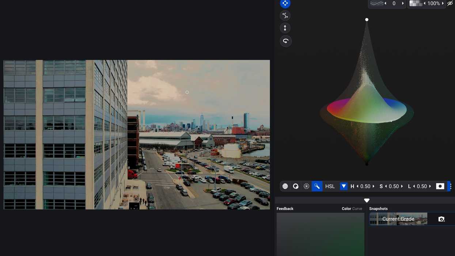Click the partial circle hue icon
The height and width of the screenshot is (256, 455).
[296, 186]
